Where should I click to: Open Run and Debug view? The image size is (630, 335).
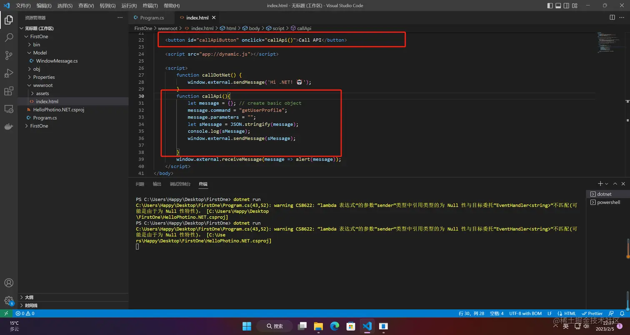(x=9, y=73)
